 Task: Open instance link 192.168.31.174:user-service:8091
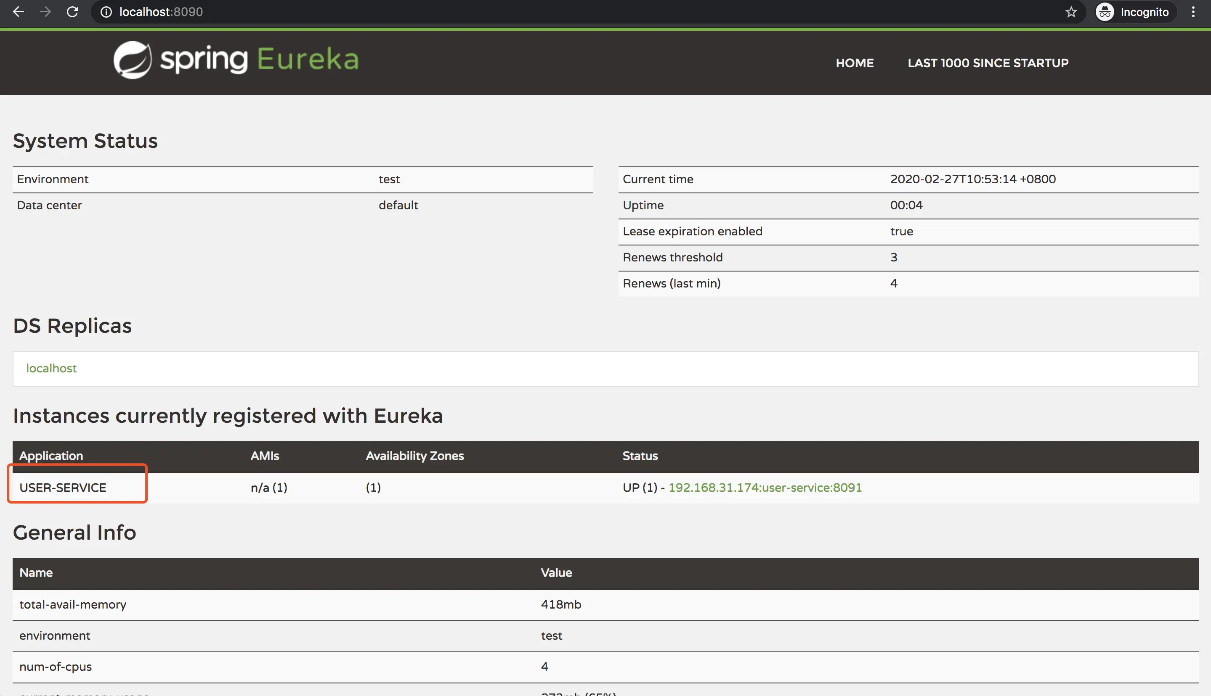765,488
